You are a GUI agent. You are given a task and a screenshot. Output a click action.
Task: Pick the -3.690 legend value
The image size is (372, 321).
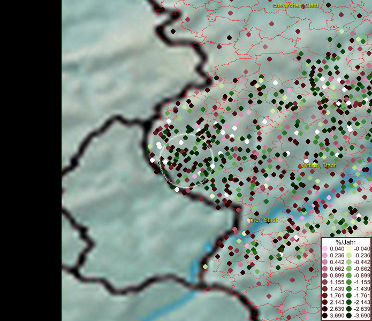click(362, 316)
